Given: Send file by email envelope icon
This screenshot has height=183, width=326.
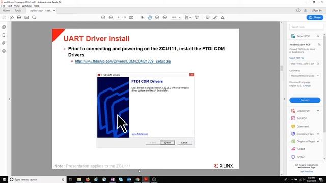Looking at the screenshot, I should point(26,18).
